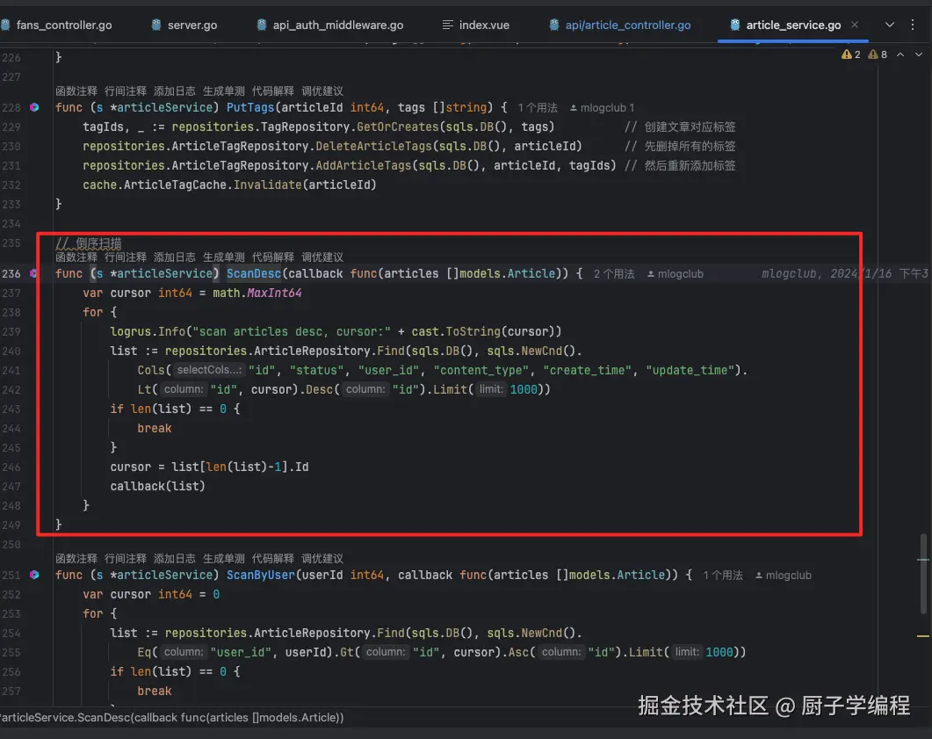The height and width of the screenshot is (739, 932).
Task: Click author hint mlogclub on ScanByUser line
Action: tap(784, 576)
